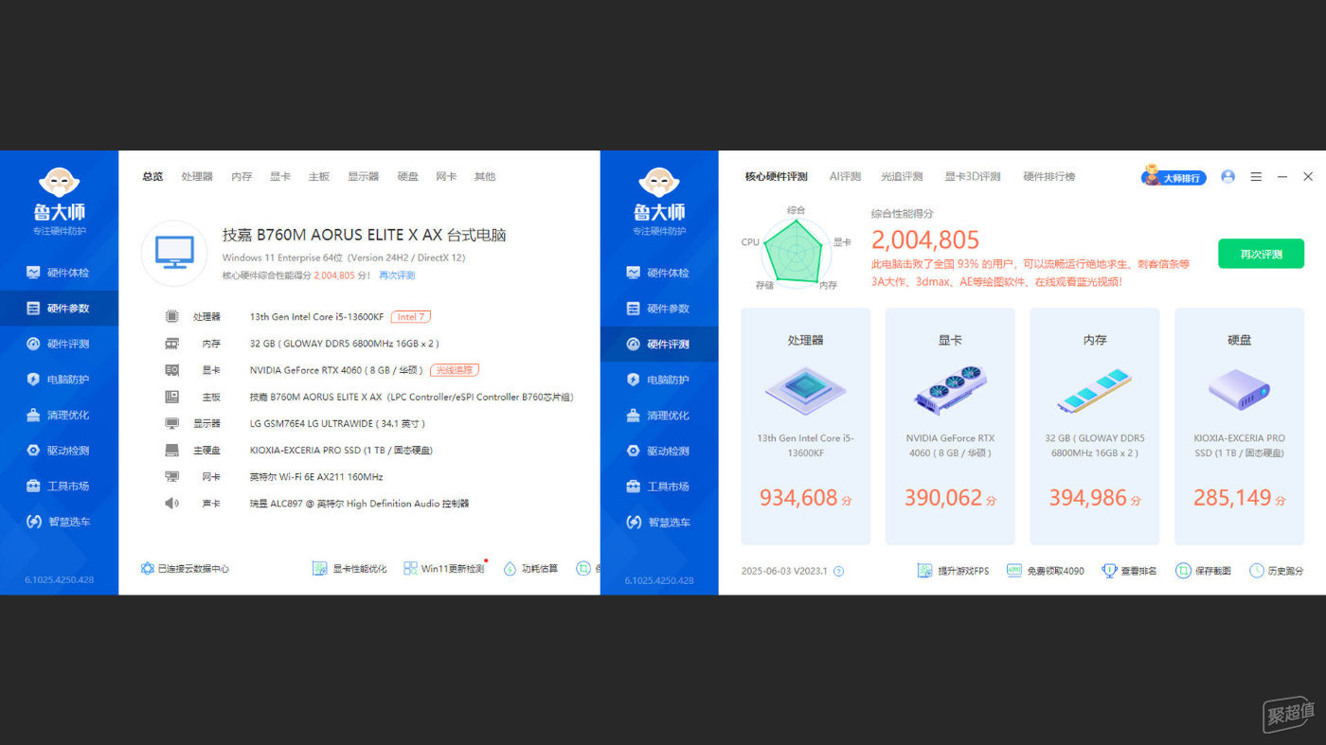Open 工具市场 in the right window sidebar
This screenshot has width=1326, height=745.
coord(659,486)
